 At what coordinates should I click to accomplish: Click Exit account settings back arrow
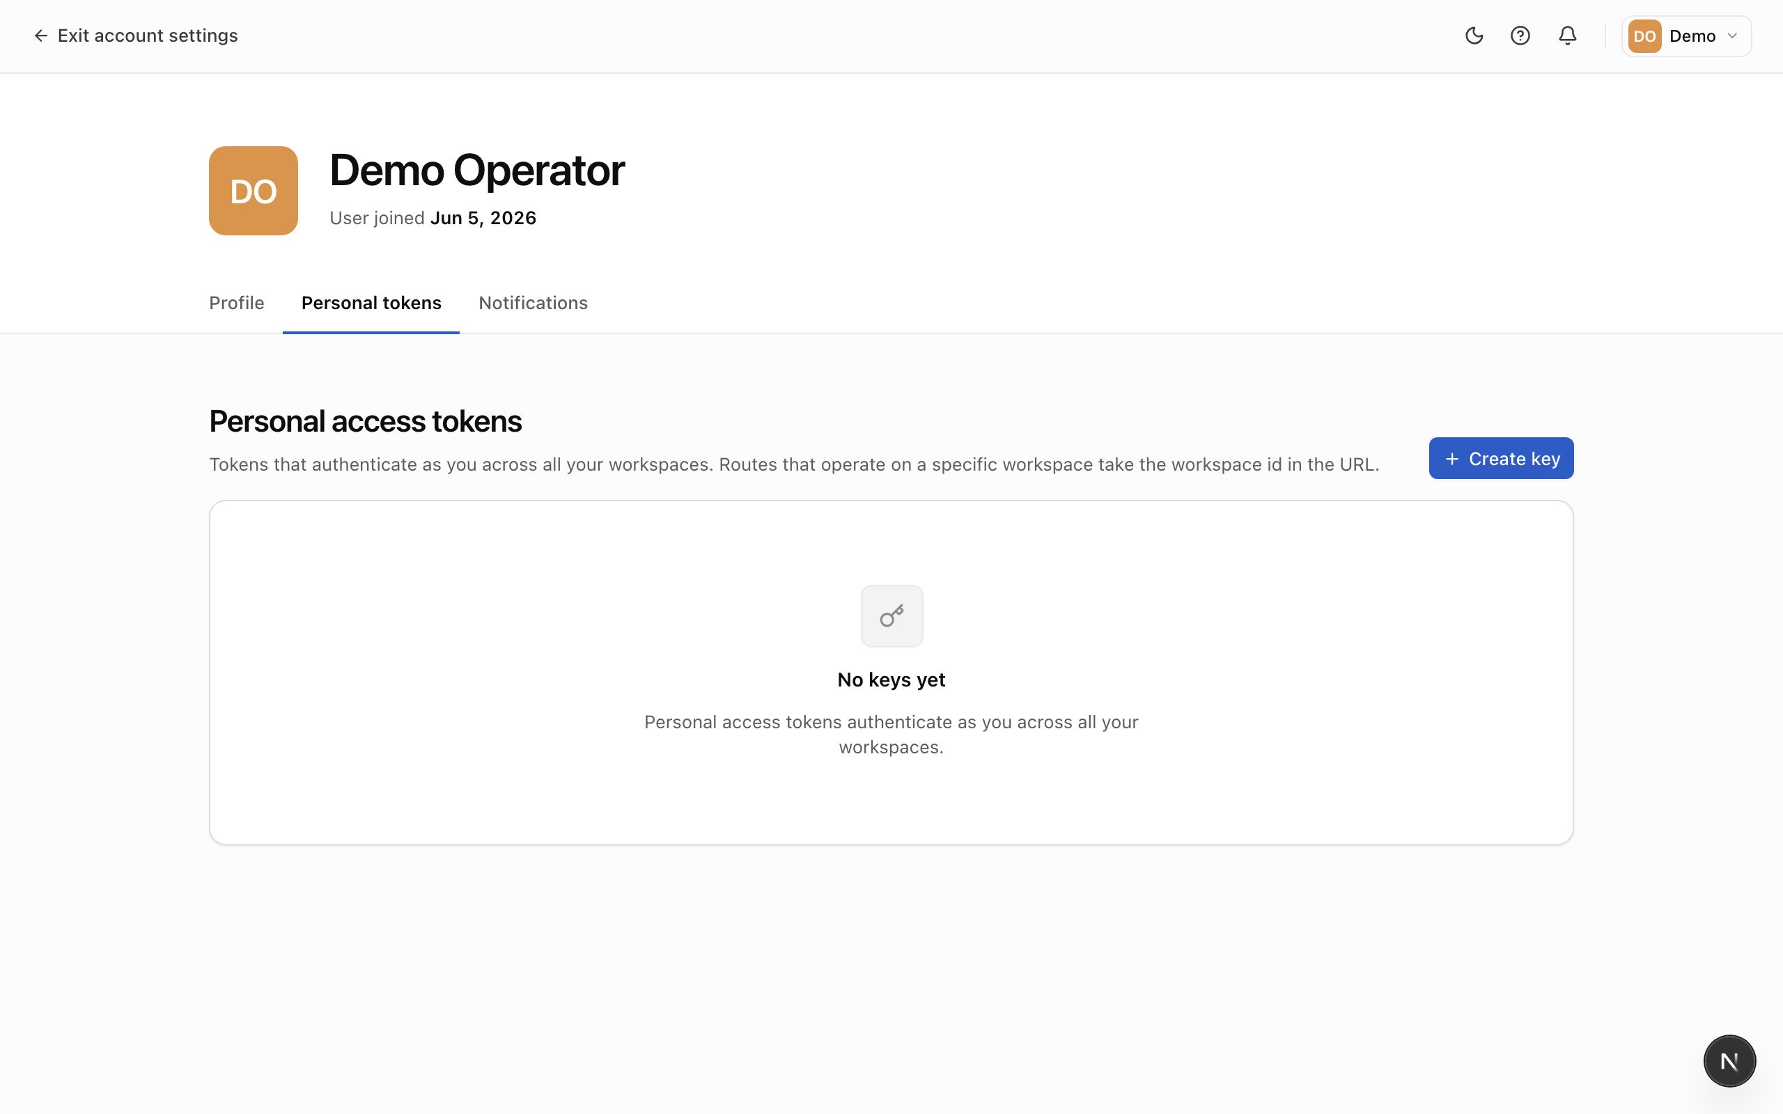[x=40, y=36]
